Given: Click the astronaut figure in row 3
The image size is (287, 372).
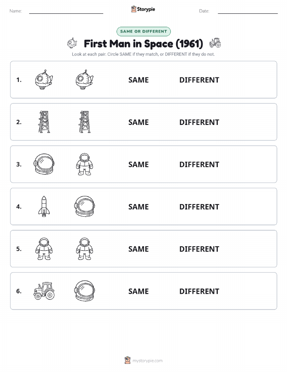Looking at the screenshot, I should [x=85, y=164].
